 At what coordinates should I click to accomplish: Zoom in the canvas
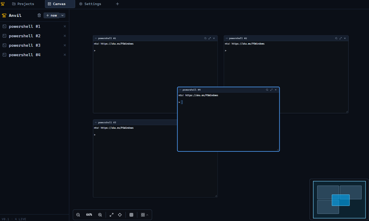100,215
